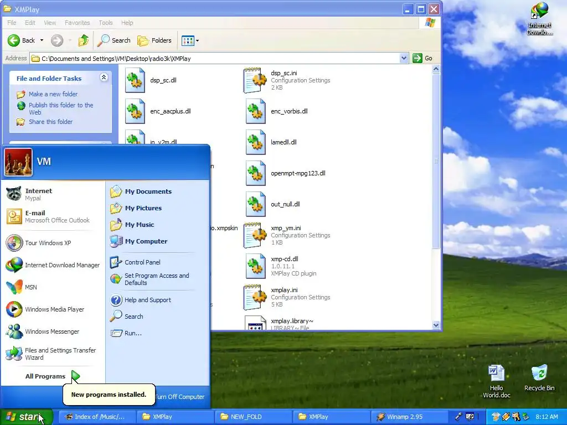Screen dimensions: 567x425
Task: Expand All Programs menu
Action: point(53,376)
